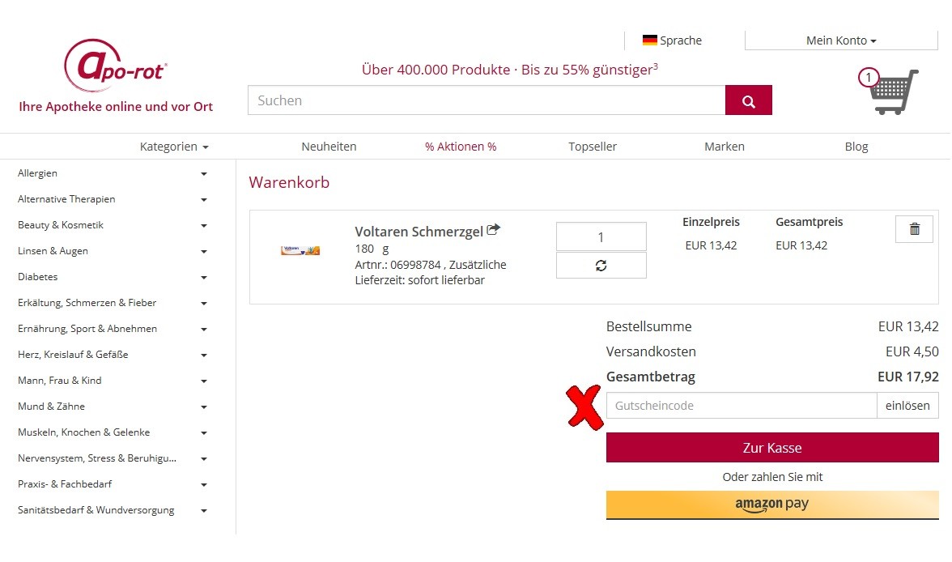Go to Neuheiten menu item
952x562 pixels.
(329, 147)
